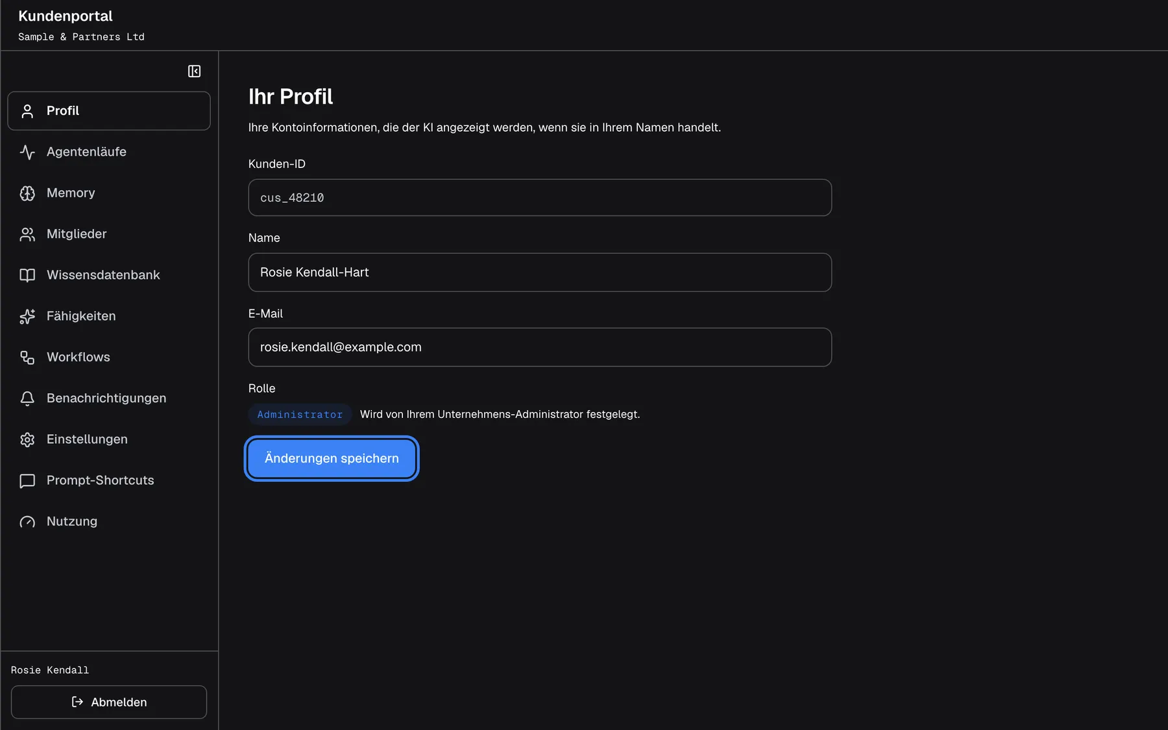Click the Fähigkeiten sparkle icon
Viewport: 1168px width, 730px height.
(27, 316)
